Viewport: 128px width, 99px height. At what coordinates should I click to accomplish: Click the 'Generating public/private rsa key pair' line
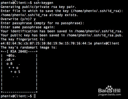click(38, 7)
